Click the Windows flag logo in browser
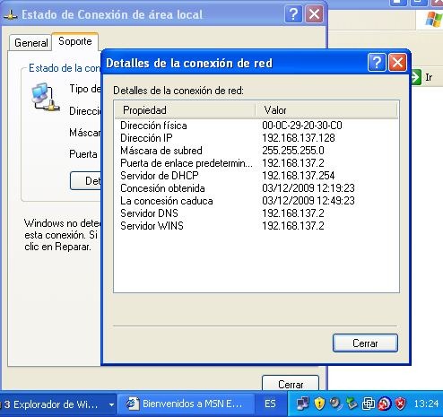Viewport: 443px width, 417px height. [434, 19]
